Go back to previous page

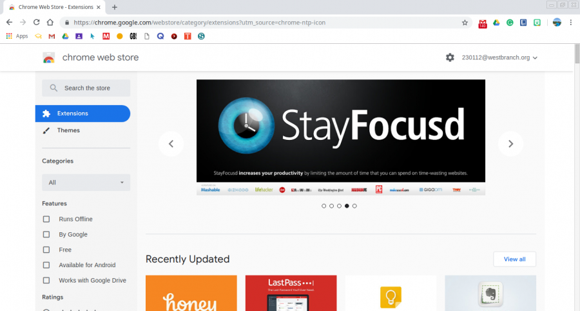click(9, 23)
